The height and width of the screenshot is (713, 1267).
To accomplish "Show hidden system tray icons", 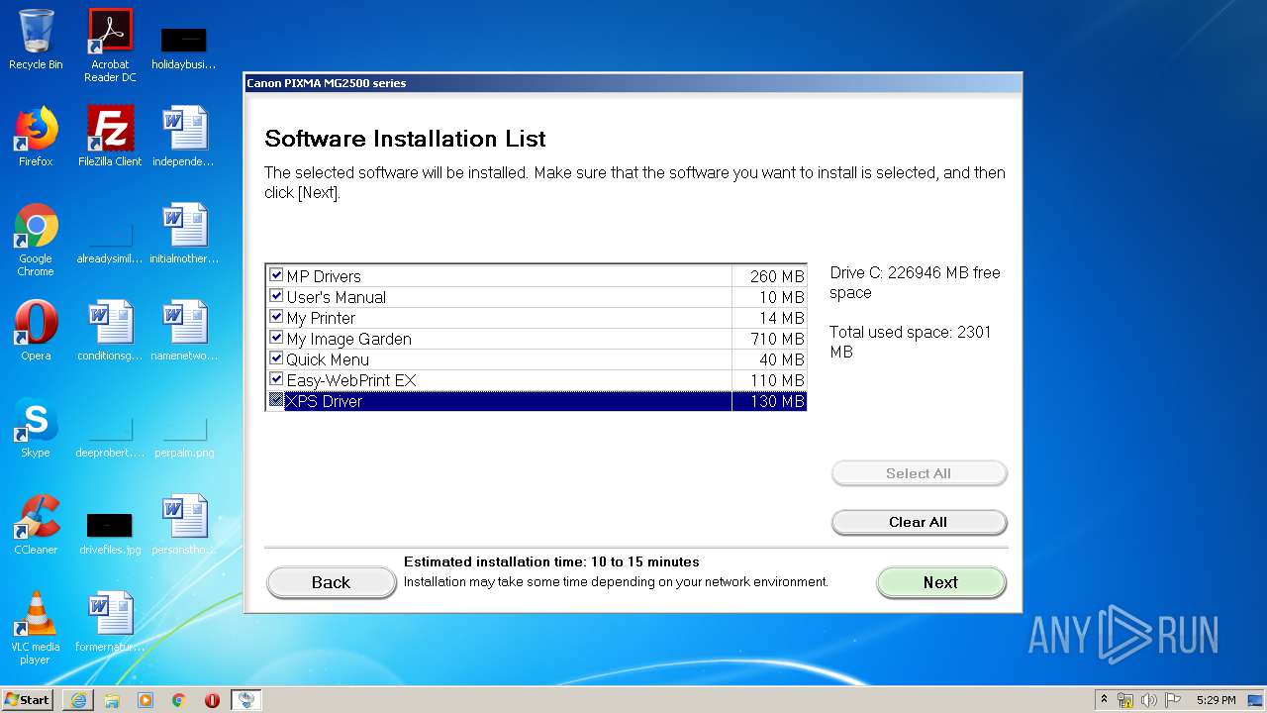I will 1105,699.
